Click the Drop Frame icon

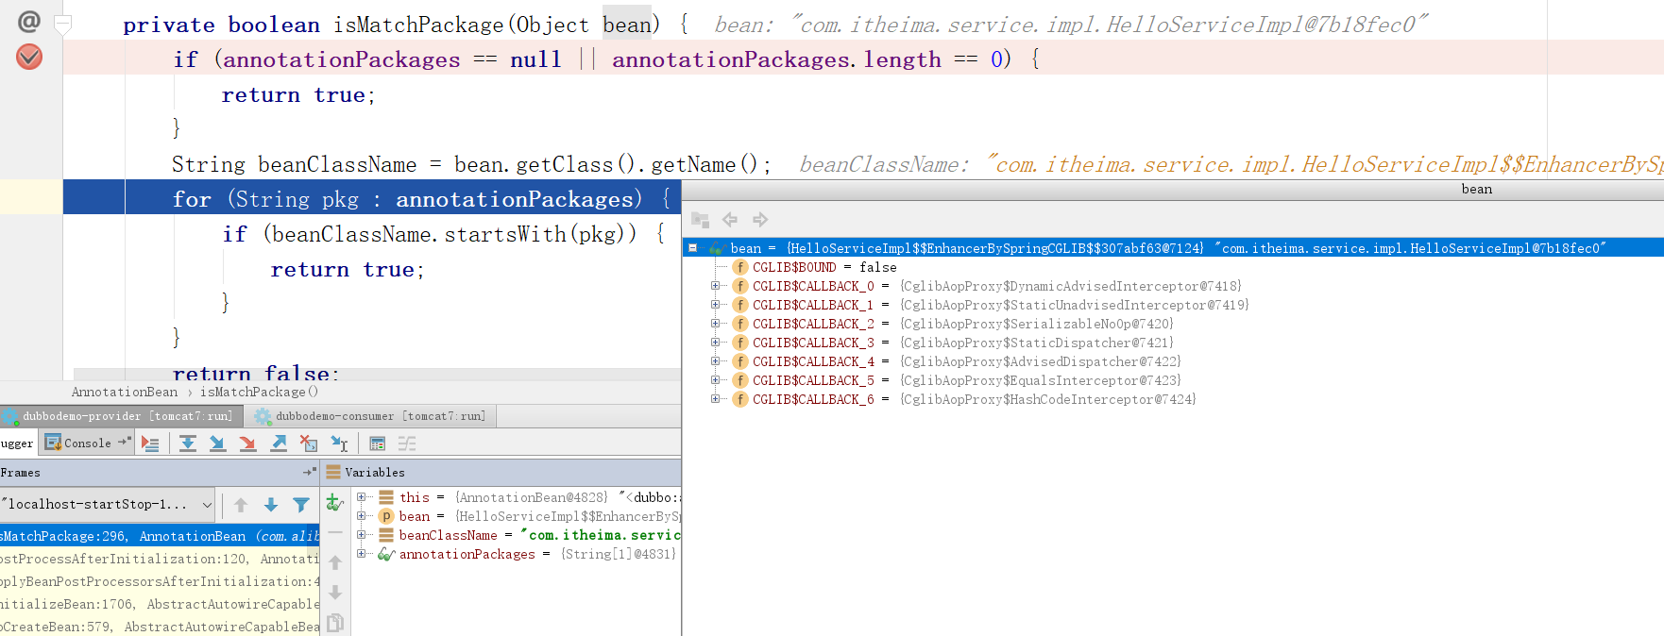[x=309, y=444]
